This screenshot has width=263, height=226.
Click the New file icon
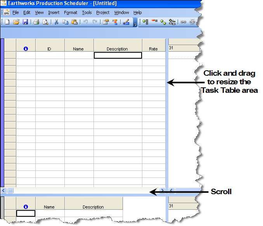7,22
